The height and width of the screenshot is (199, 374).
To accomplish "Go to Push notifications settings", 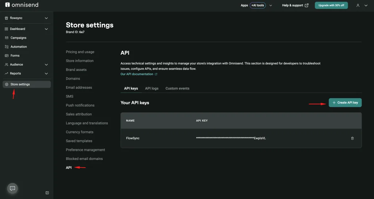I will tap(80, 105).
